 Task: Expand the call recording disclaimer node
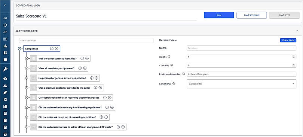click(27, 98)
